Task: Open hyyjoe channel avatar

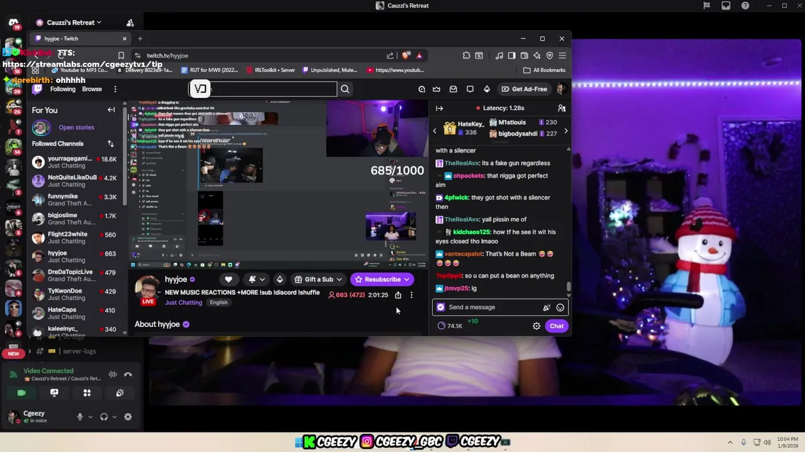Action: (148, 288)
